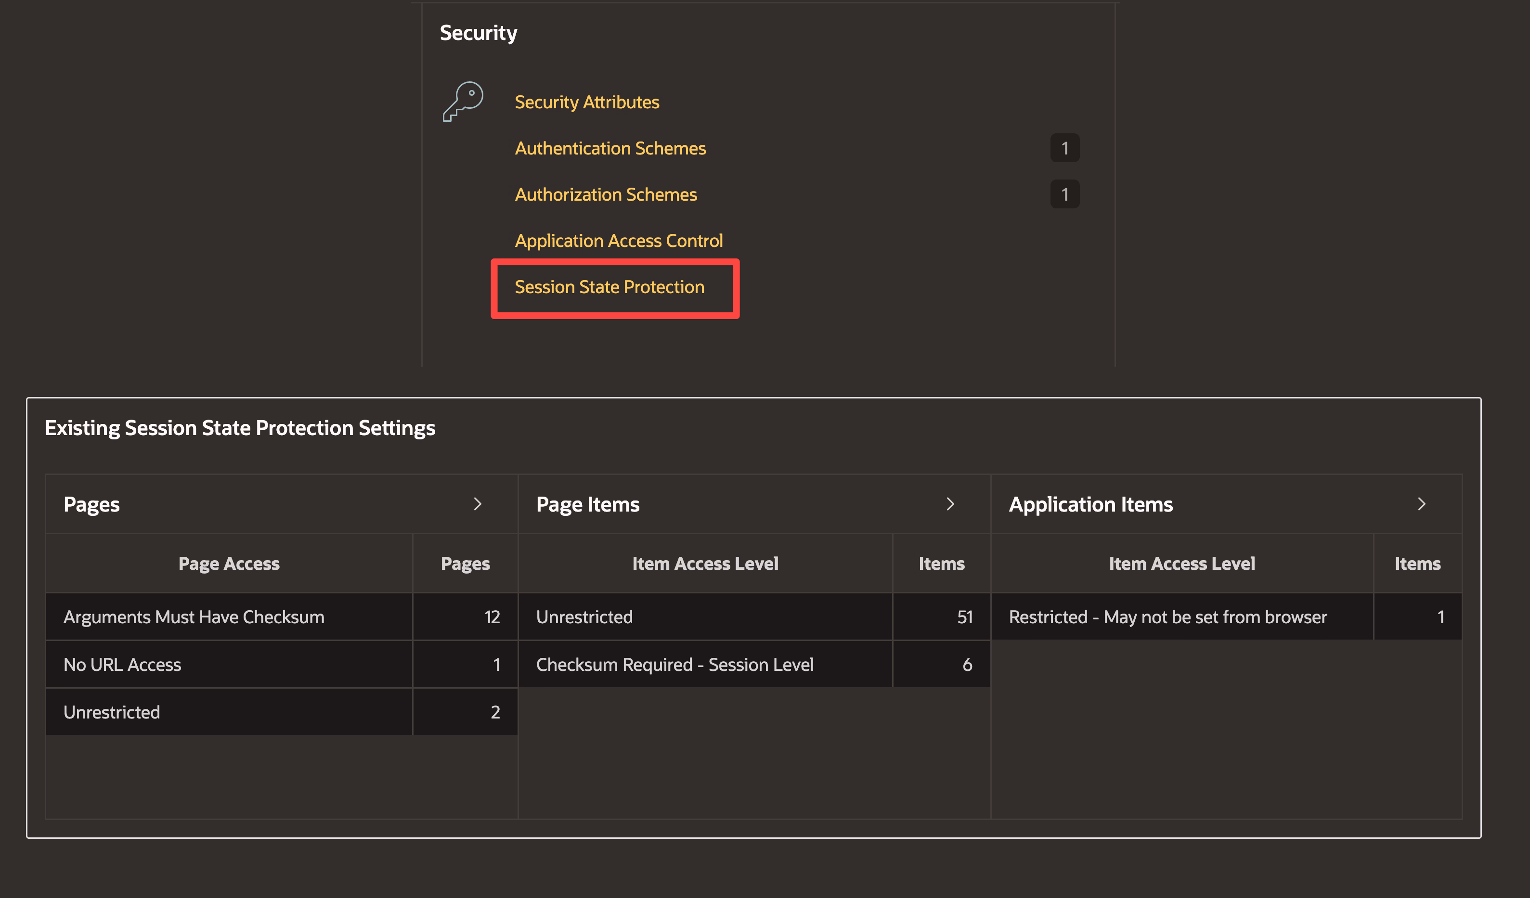
Task: Open Authorization Schemes
Action: pos(605,194)
